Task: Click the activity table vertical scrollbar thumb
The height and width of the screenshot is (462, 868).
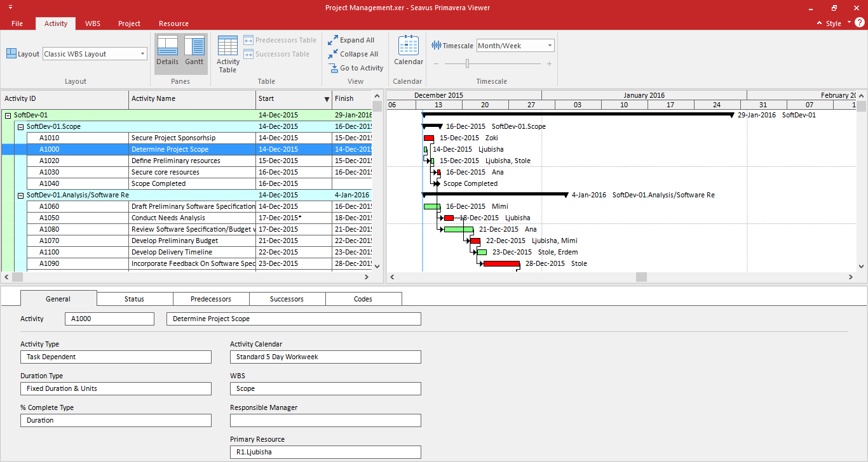Action: click(377, 107)
